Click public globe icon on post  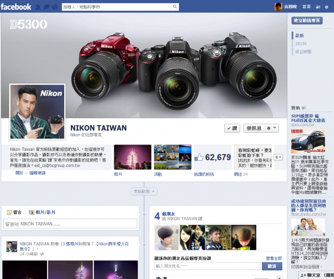[x=42, y=254]
